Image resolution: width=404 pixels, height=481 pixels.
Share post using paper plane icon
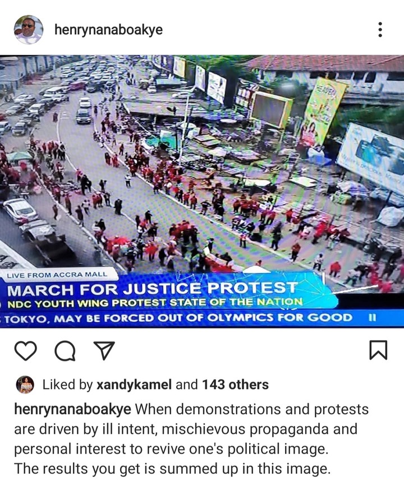(104, 350)
